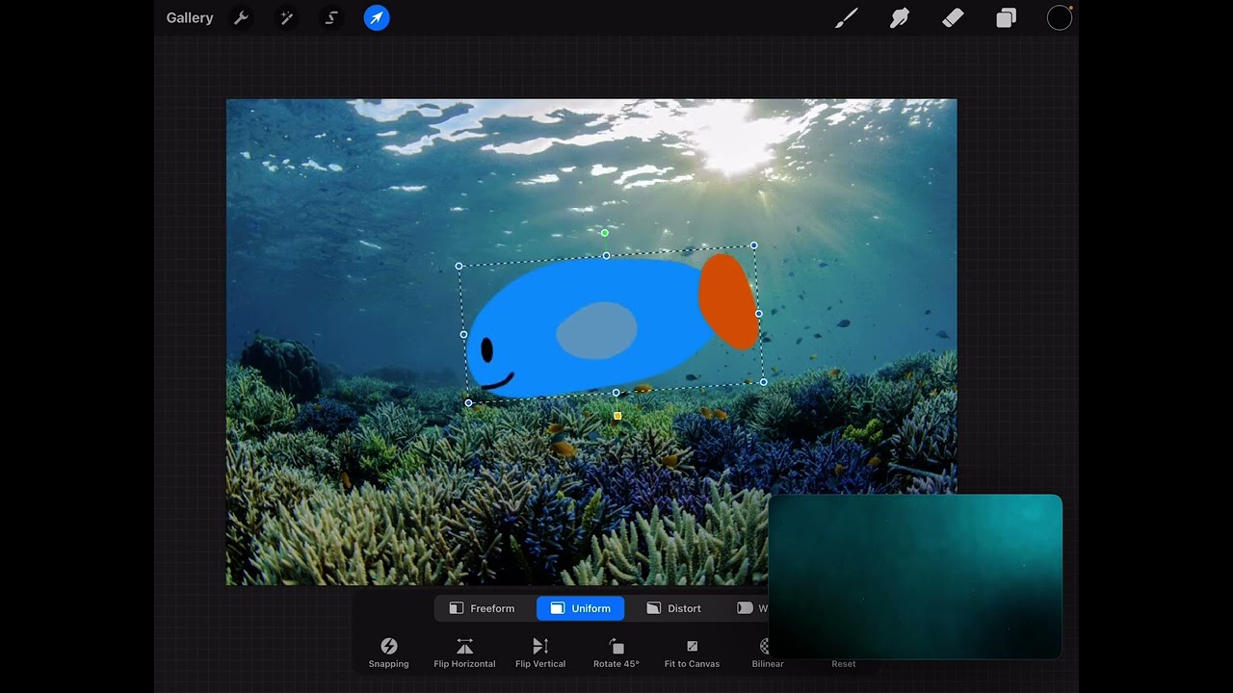This screenshot has width=1233, height=693.
Task: Flip the selection horizontally
Action: [464, 653]
